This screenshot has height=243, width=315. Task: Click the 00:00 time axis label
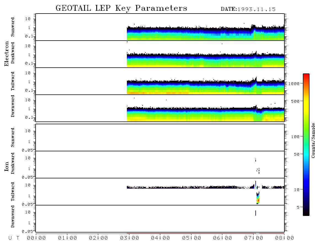tap(36, 238)
